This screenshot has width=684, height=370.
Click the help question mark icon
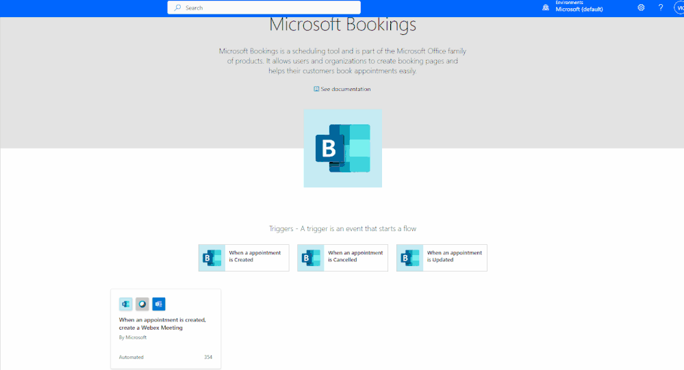point(661,8)
